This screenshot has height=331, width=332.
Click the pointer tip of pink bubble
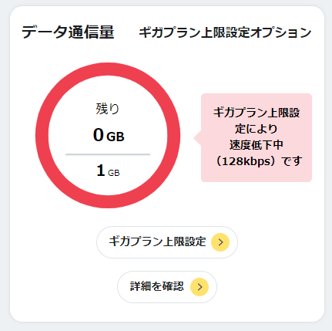pos(196,138)
